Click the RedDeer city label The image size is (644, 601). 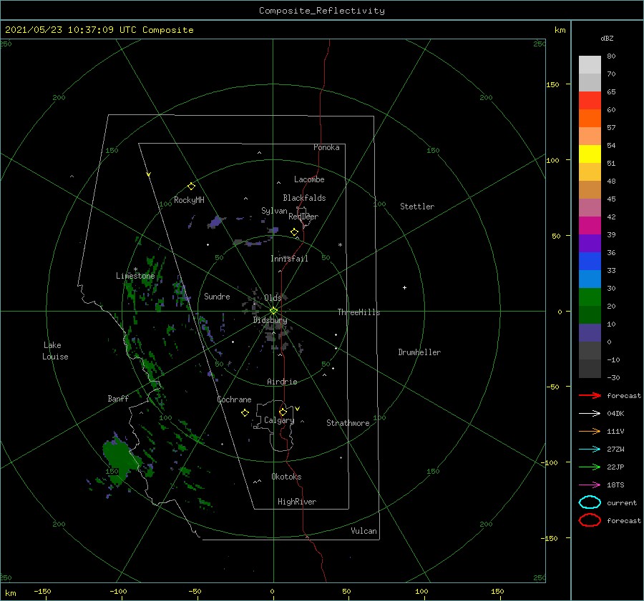click(303, 217)
